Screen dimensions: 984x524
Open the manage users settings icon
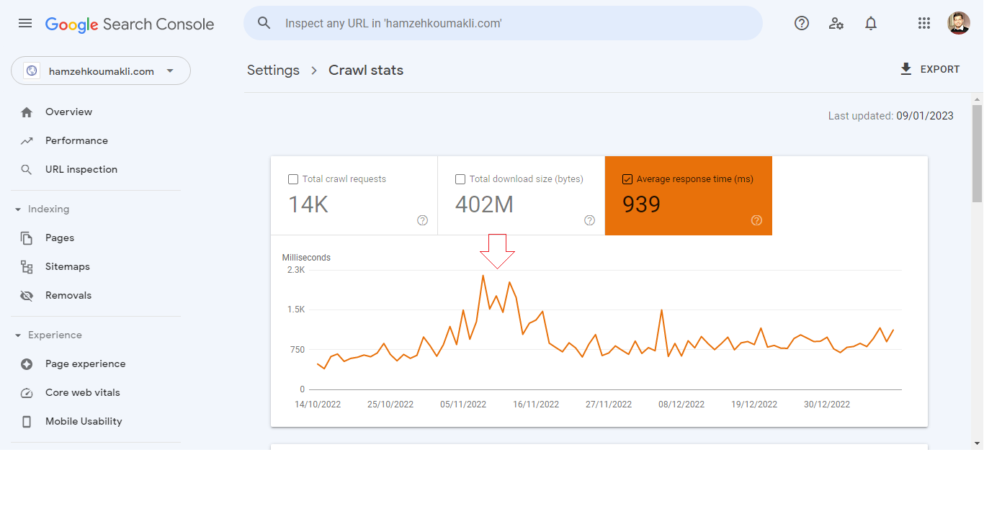836,23
